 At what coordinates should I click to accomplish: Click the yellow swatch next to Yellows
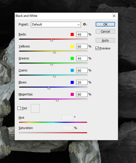(72, 46)
